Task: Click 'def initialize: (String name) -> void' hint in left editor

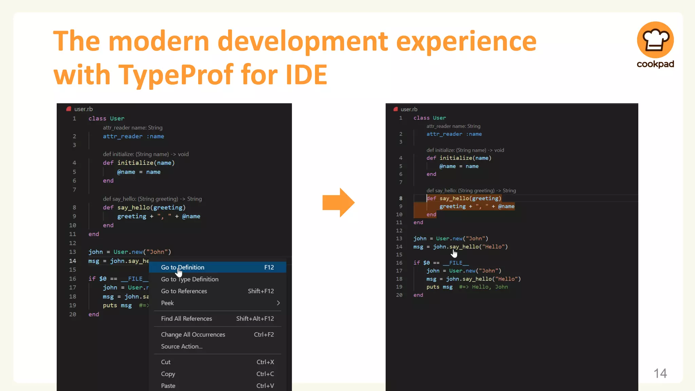Action: 146,154
